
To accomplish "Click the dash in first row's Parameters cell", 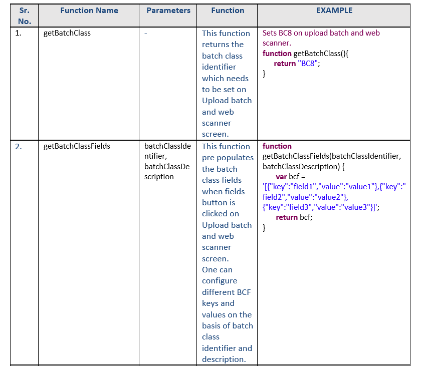I will pyautogui.click(x=146, y=34).
